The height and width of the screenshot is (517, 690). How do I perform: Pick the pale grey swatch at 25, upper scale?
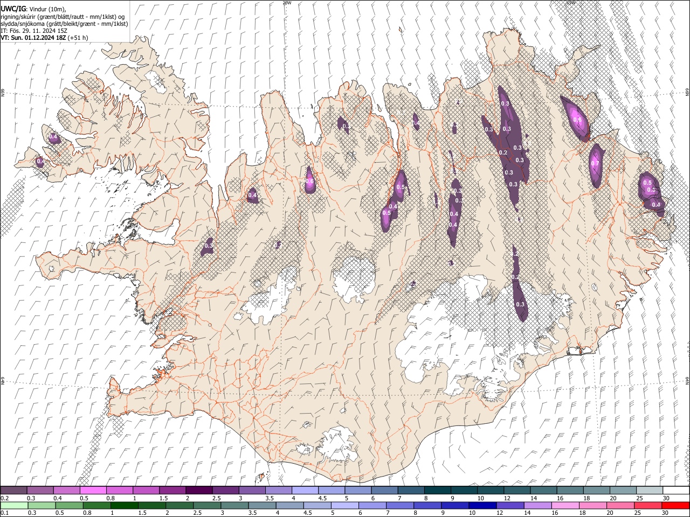(650, 491)
